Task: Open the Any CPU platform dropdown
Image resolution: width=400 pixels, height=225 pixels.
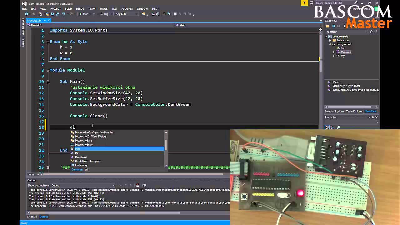Action: pyautogui.click(x=127, y=14)
